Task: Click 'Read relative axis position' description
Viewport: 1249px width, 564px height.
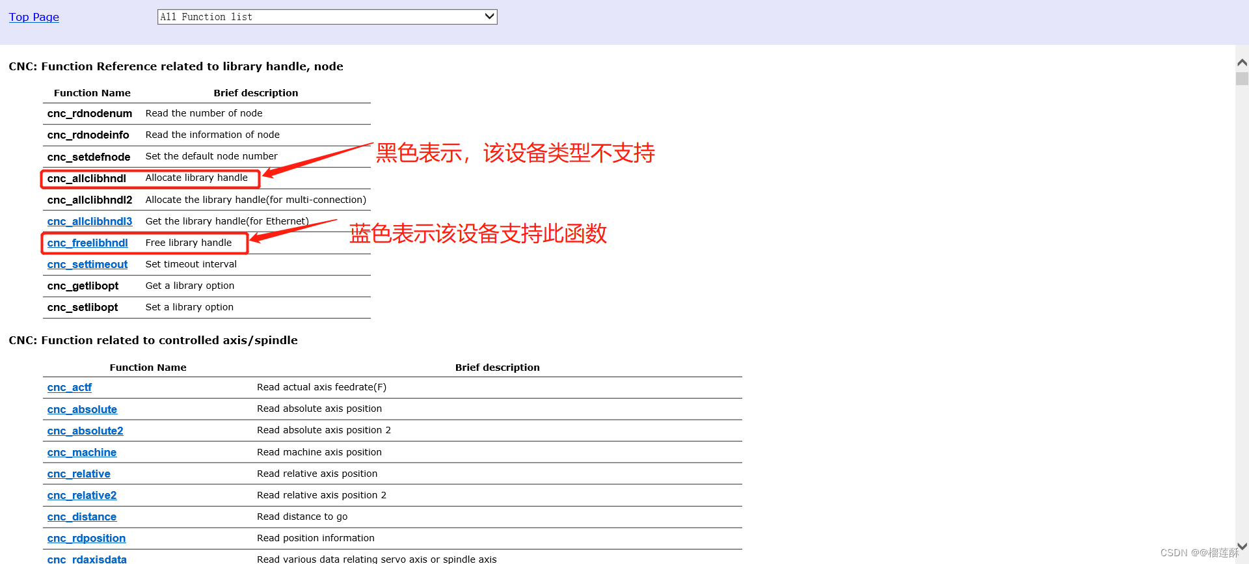Action: 317,474
